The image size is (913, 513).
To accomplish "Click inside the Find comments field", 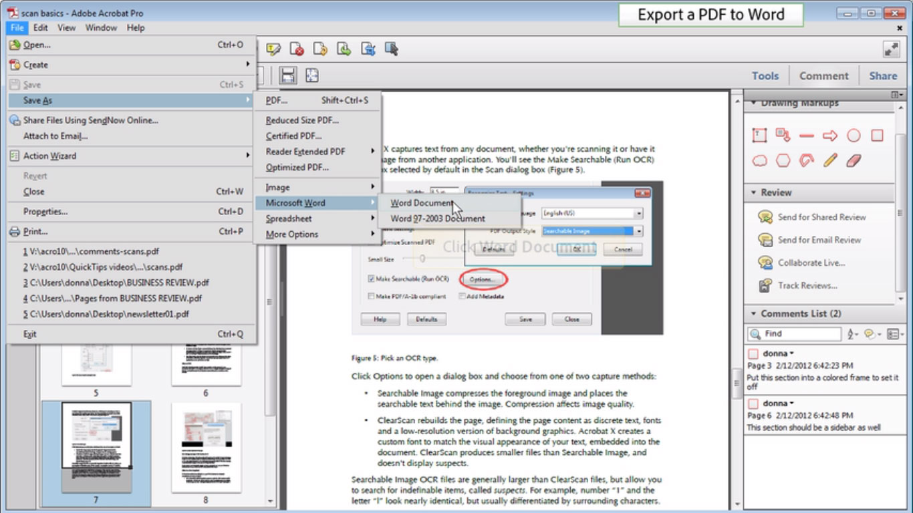I will [x=794, y=334].
